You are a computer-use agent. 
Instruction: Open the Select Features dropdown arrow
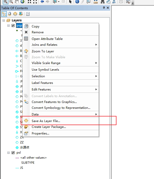pos(59,2)
